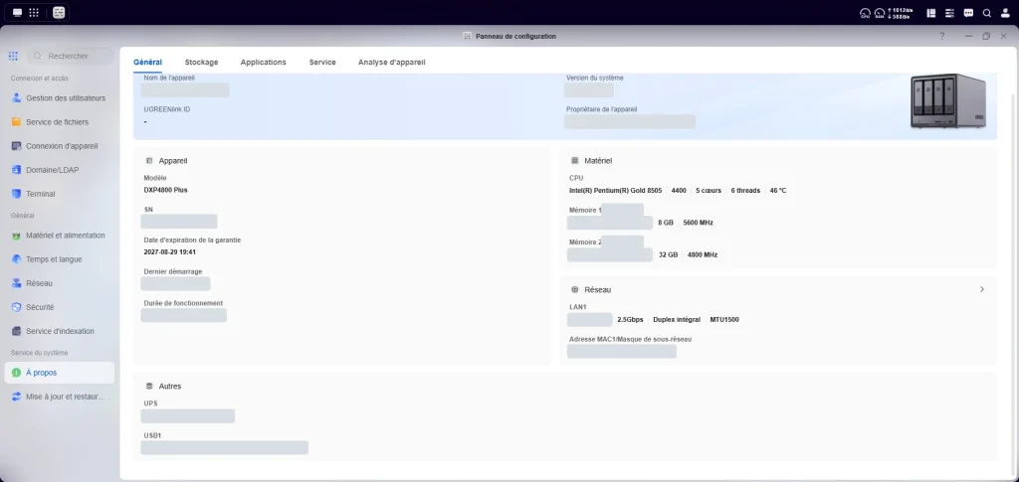This screenshot has width=1019, height=482.
Task: Click the 5 cœurs value
Action: pyautogui.click(x=709, y=191)
